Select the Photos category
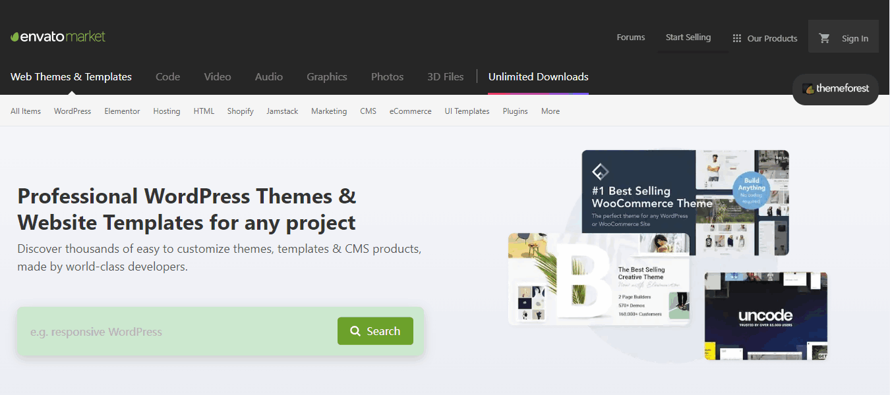 click(387, 77)
